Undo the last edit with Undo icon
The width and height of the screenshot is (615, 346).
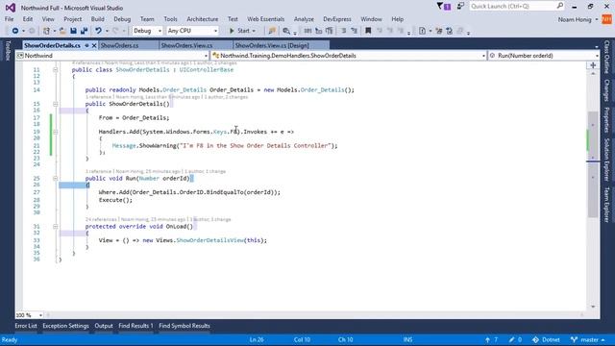(x=98, y=31)
